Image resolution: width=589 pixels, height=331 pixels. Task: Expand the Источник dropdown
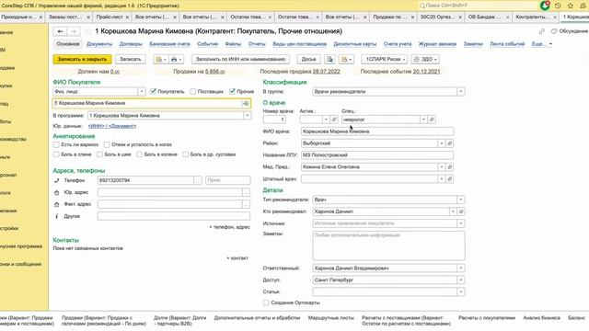461,223
